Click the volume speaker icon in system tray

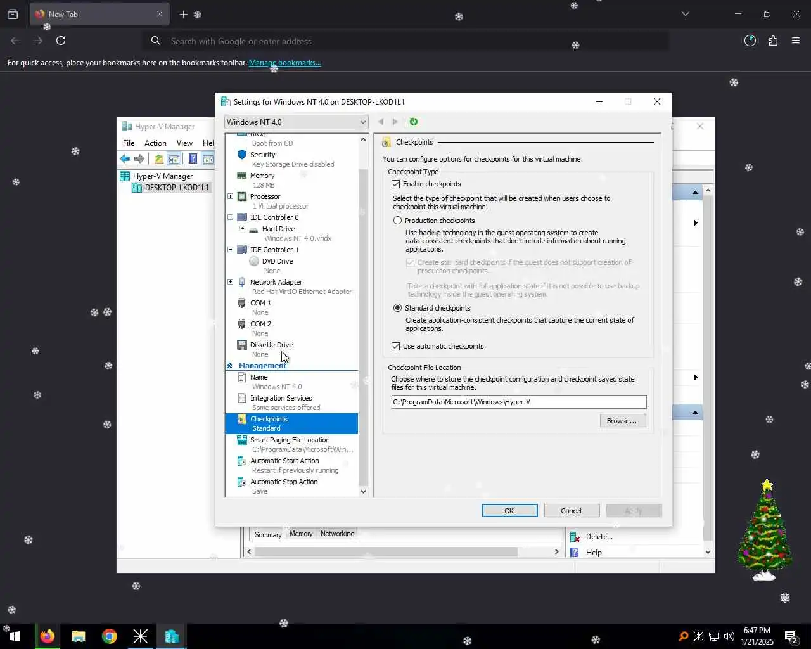point(729,636)
